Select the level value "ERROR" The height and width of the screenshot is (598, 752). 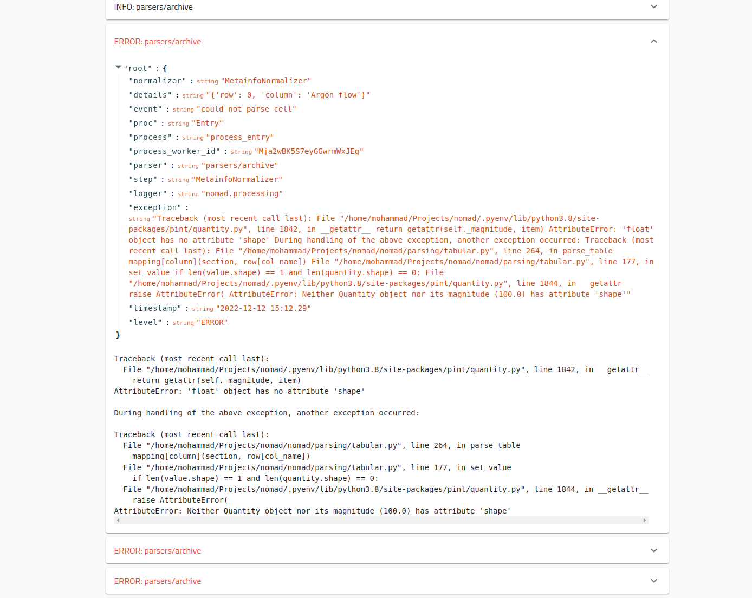point(212,322)
